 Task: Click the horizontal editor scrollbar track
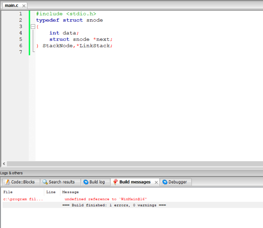135,164
